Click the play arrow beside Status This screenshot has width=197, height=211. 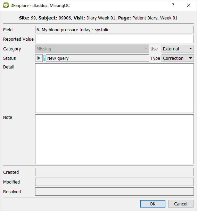tap(39, 58)
